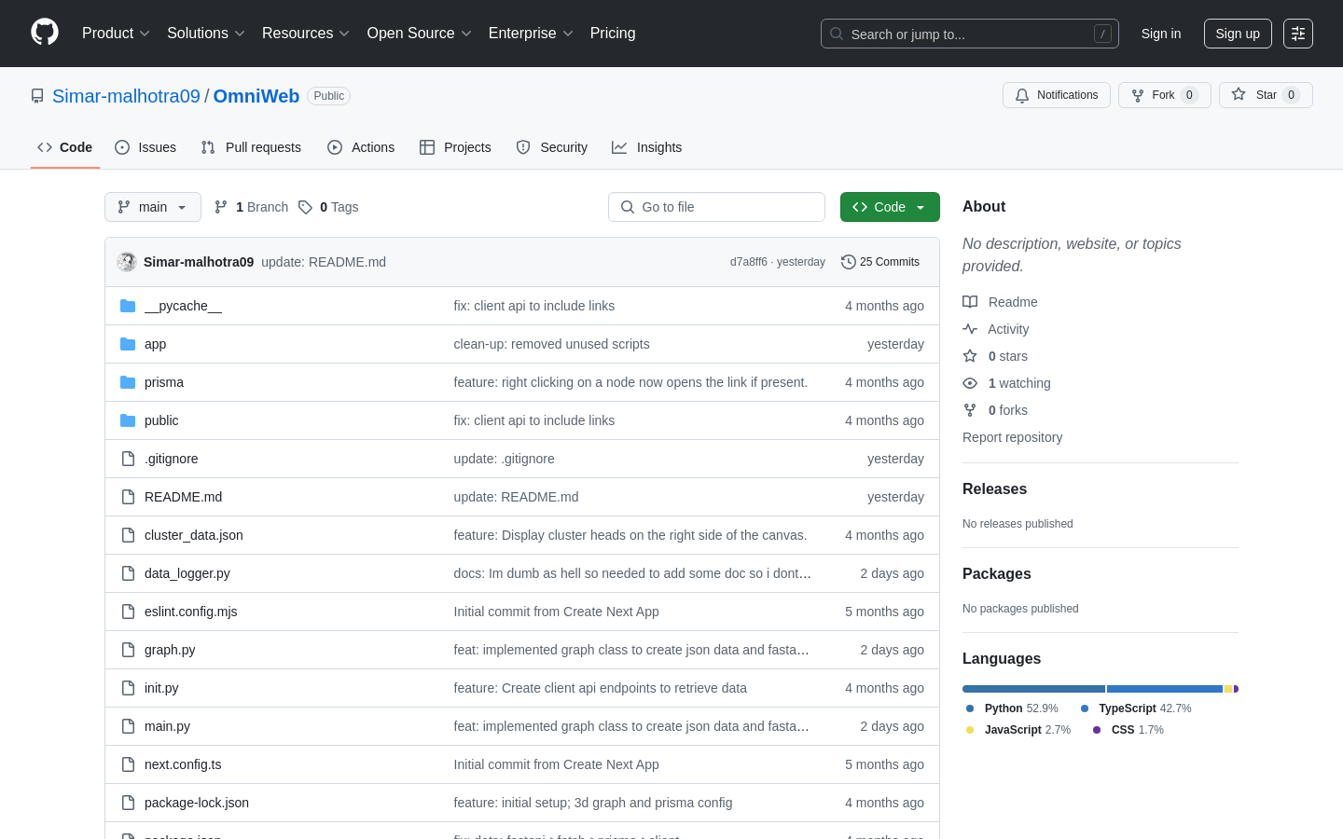Screen dimensions: 1343x839
Task: Click the TypeScript segment of language bar
Action: (x=1165, y=689)
